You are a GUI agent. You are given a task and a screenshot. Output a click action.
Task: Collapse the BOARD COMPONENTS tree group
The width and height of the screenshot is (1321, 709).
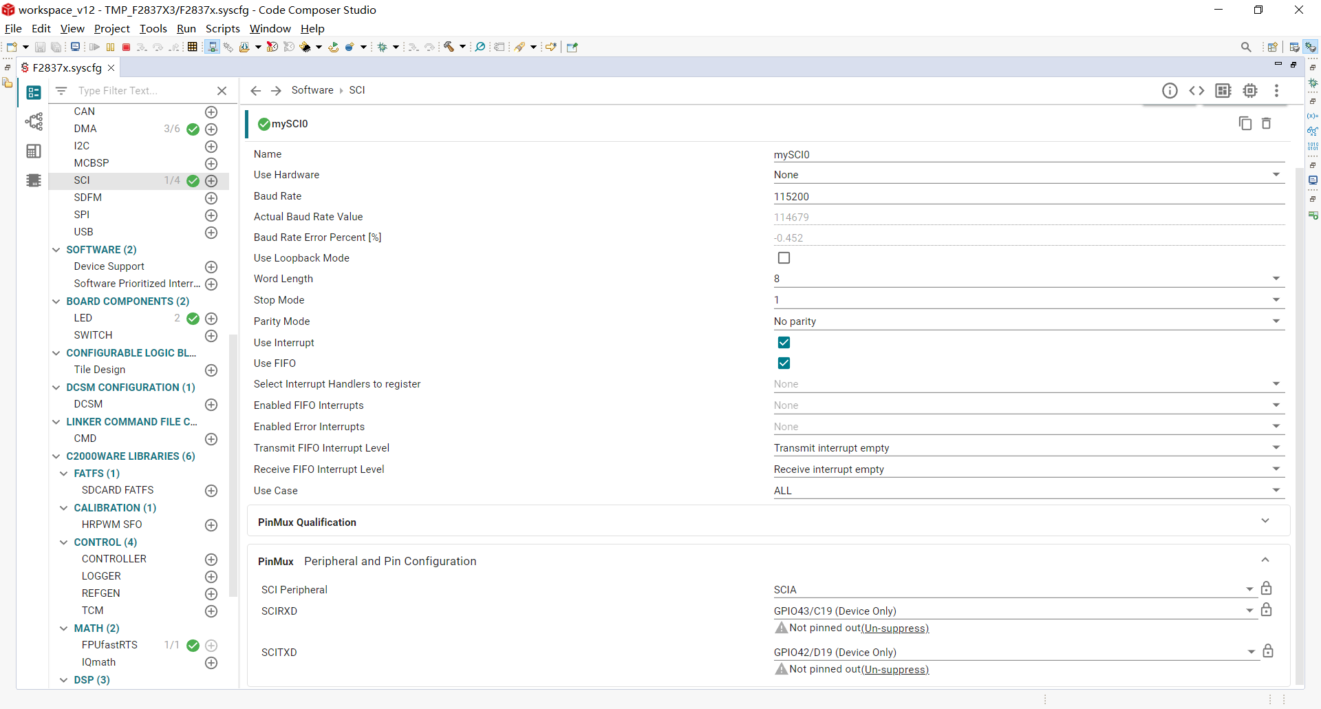[56, 301]
